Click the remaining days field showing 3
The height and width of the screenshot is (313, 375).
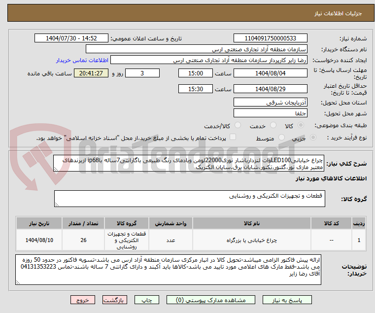click(142, 73)
